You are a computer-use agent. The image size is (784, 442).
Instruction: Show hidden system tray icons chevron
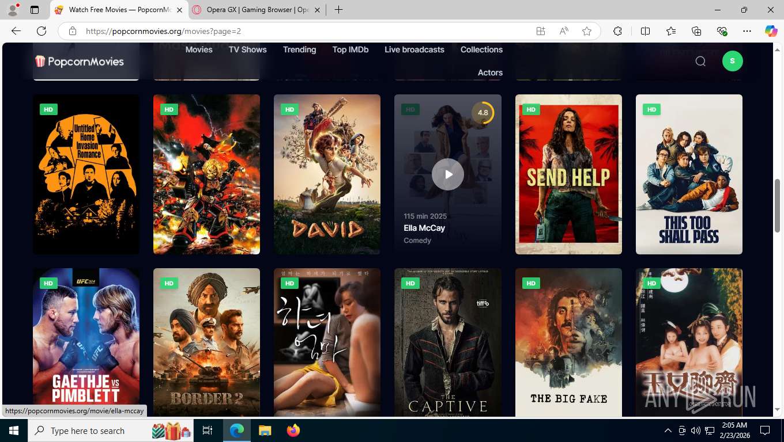tap(668, 430)
